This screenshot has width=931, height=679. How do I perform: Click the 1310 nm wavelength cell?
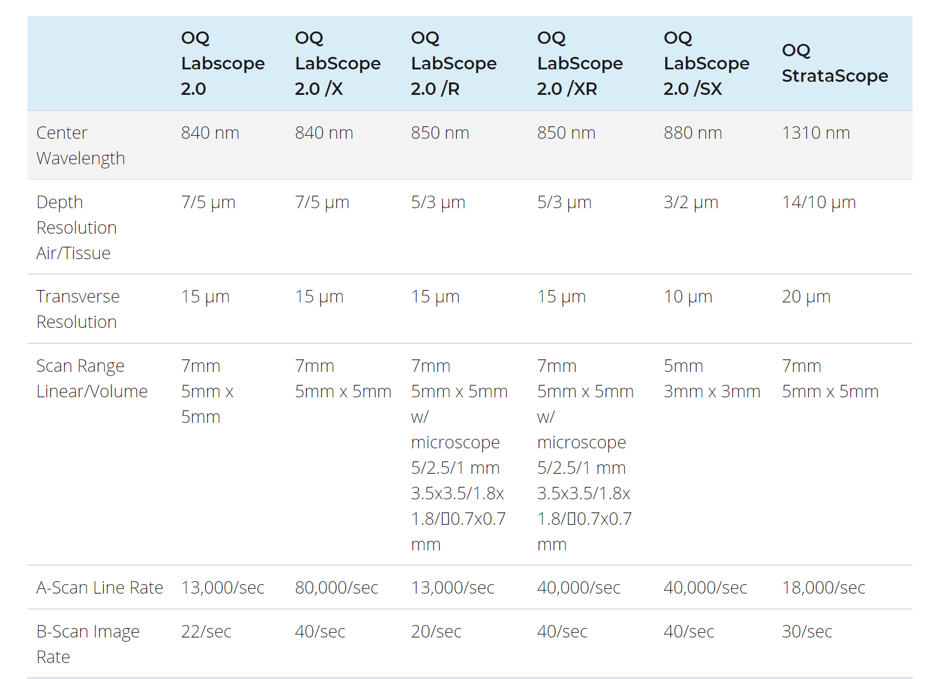815,133
